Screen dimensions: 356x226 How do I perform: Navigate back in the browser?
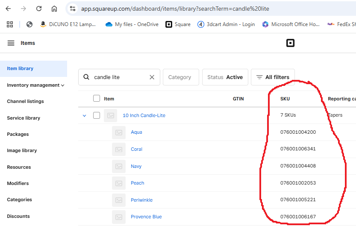pyautogui.click(x=8, y=9)
